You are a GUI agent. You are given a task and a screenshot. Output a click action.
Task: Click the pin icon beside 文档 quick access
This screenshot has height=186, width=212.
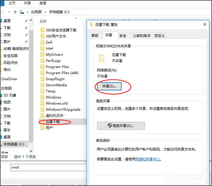pyautogui.click(x=26, y=35)
